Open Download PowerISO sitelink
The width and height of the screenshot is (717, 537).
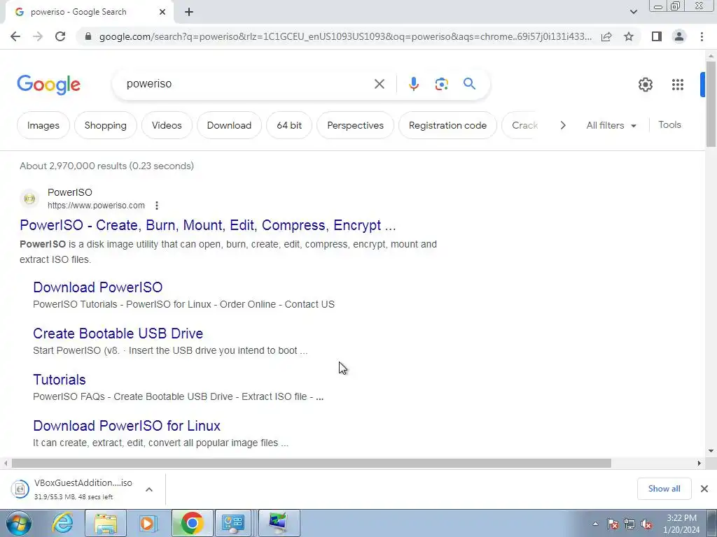pyautogui.click(x=98, y=287)
